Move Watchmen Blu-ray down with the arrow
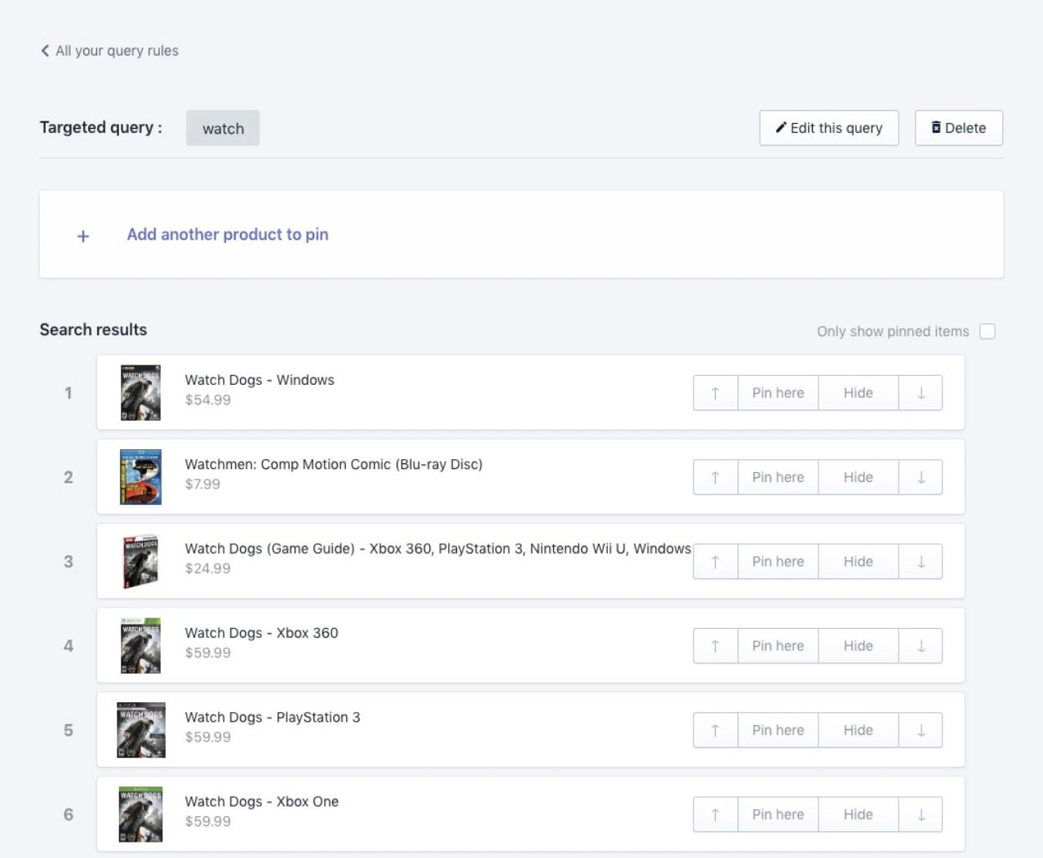Screen dimensions: 1043x858 [921, 477]
